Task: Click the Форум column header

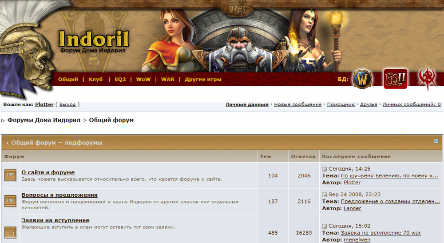Action: [14, 156]
